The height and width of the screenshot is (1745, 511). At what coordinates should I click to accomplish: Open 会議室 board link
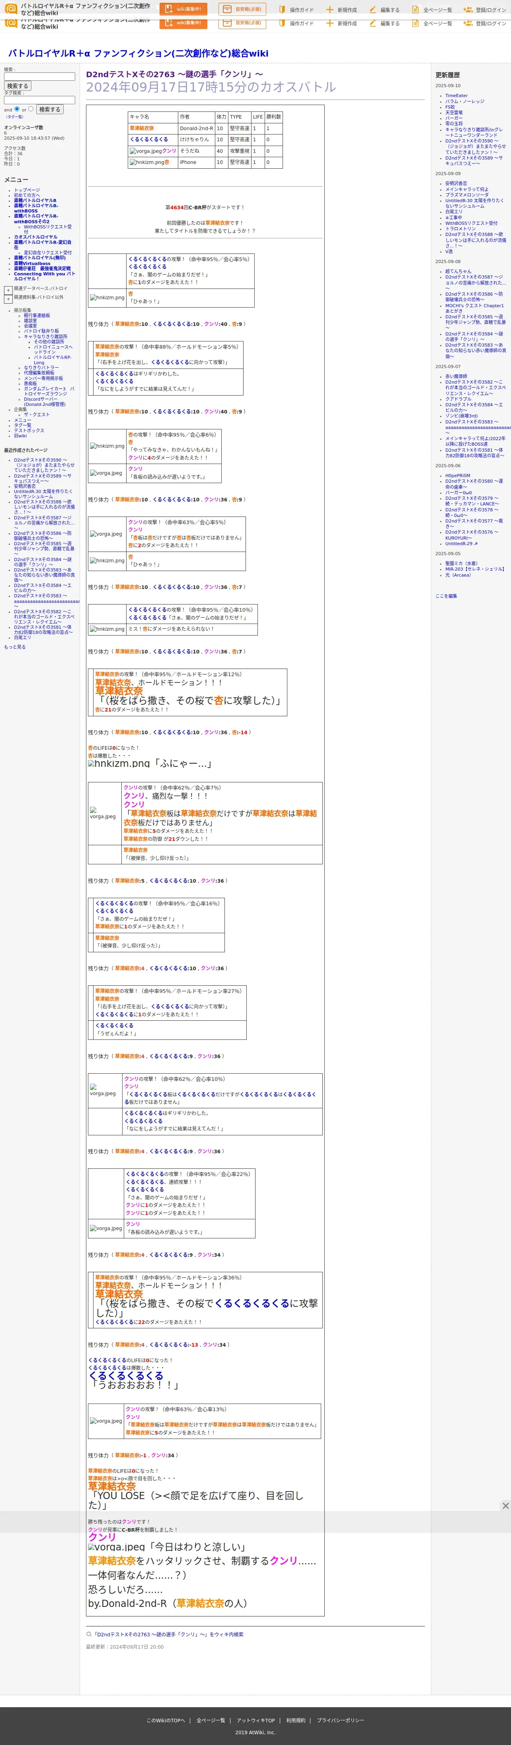31,326
